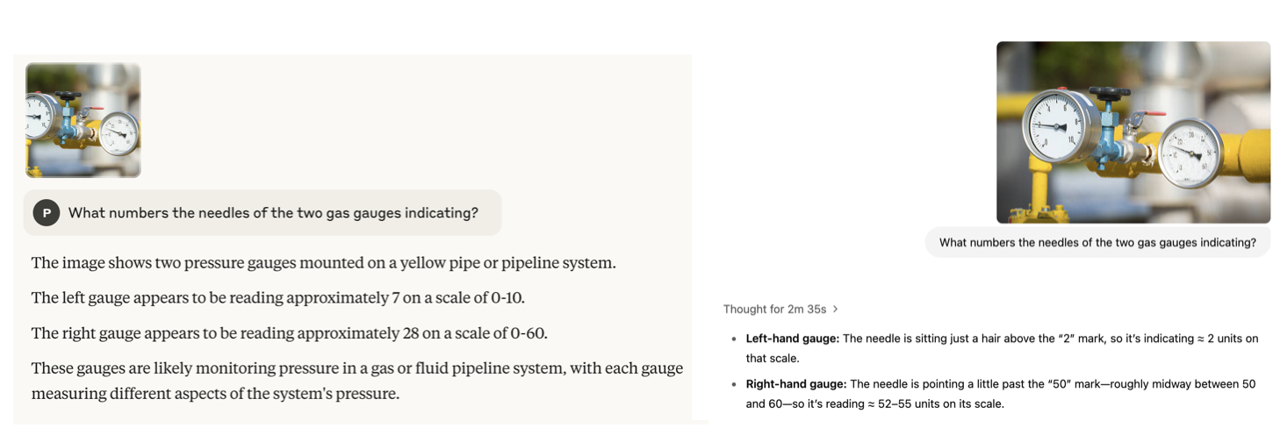Click the line stating approximately 28 reading

click(289, 333)
